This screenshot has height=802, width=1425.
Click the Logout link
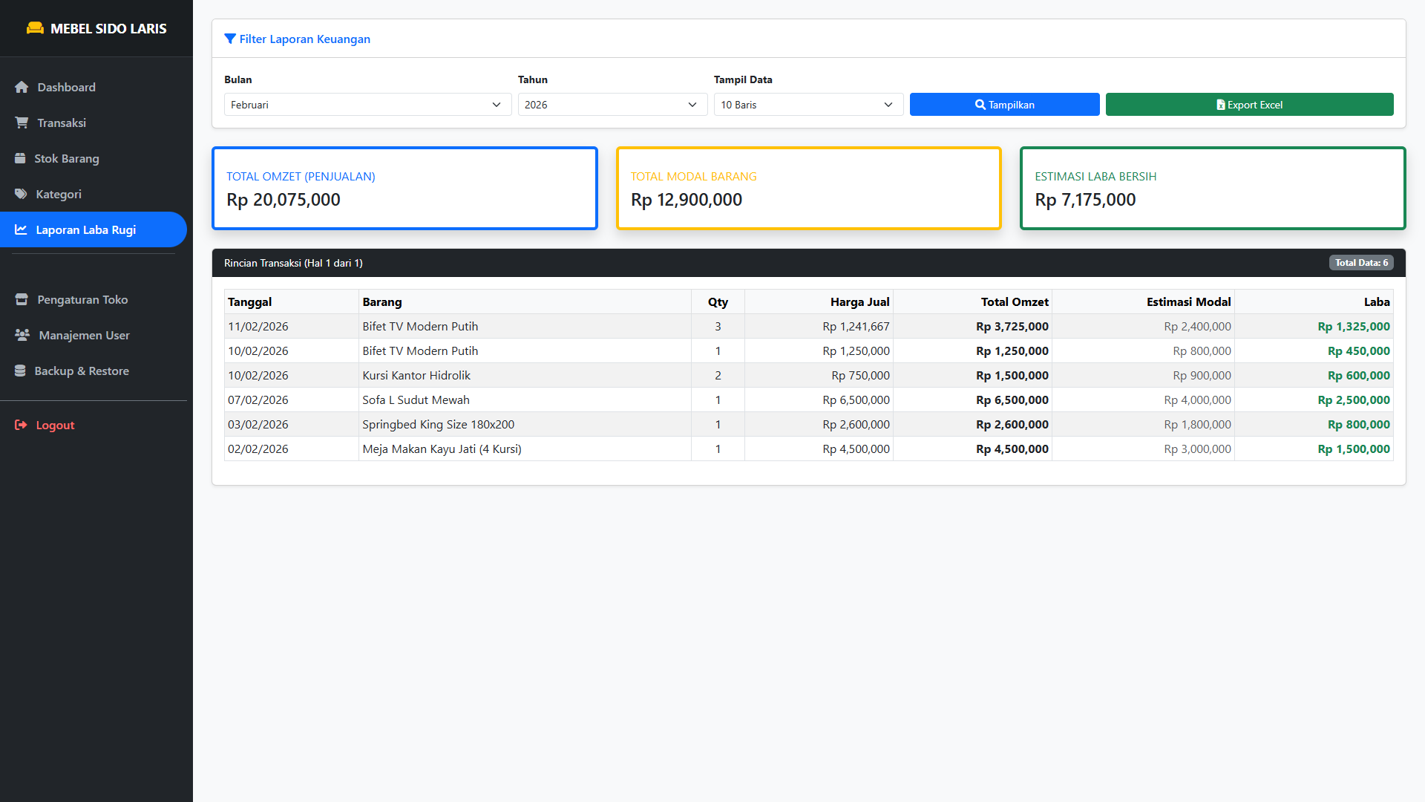point(55,425)
